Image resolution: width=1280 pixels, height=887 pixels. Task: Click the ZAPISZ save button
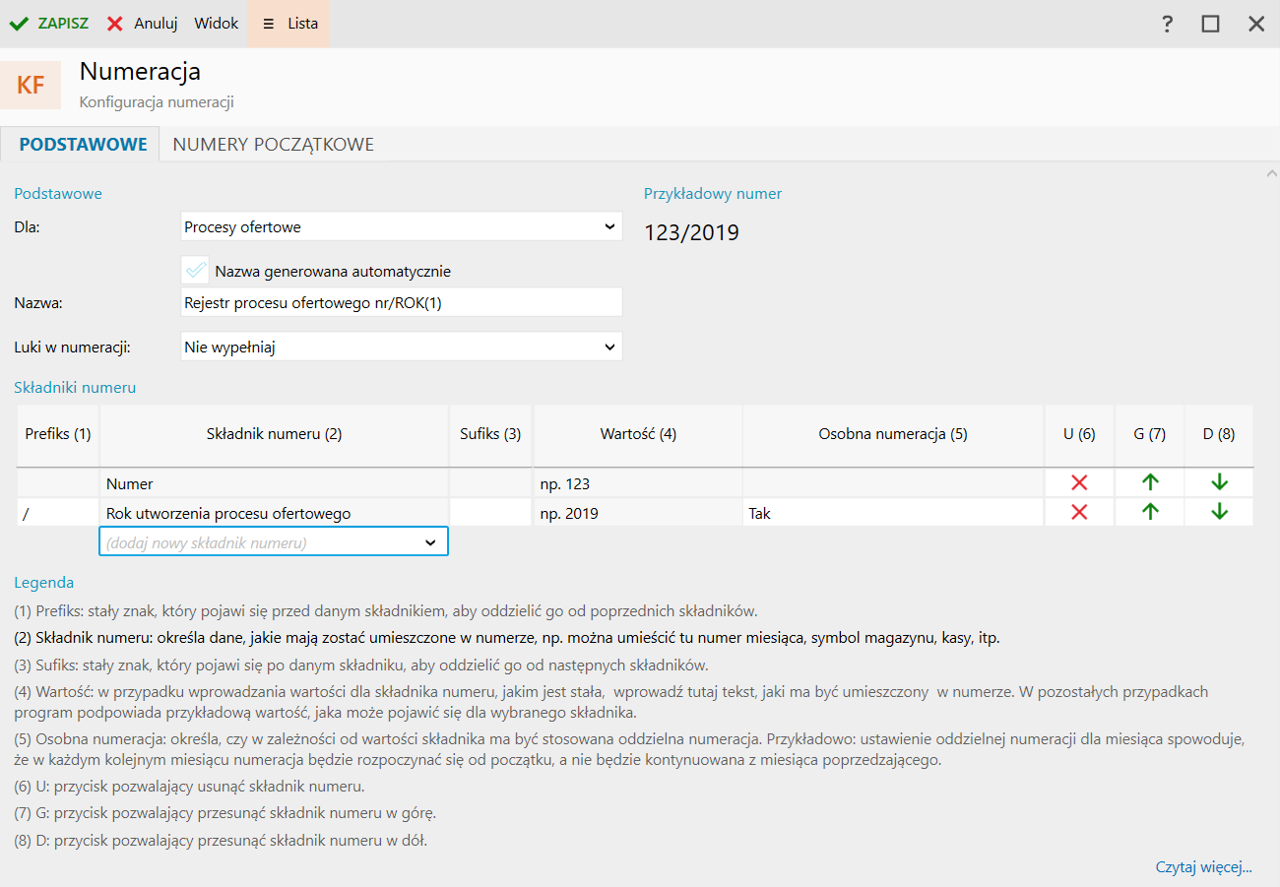[x=48, y=24]
